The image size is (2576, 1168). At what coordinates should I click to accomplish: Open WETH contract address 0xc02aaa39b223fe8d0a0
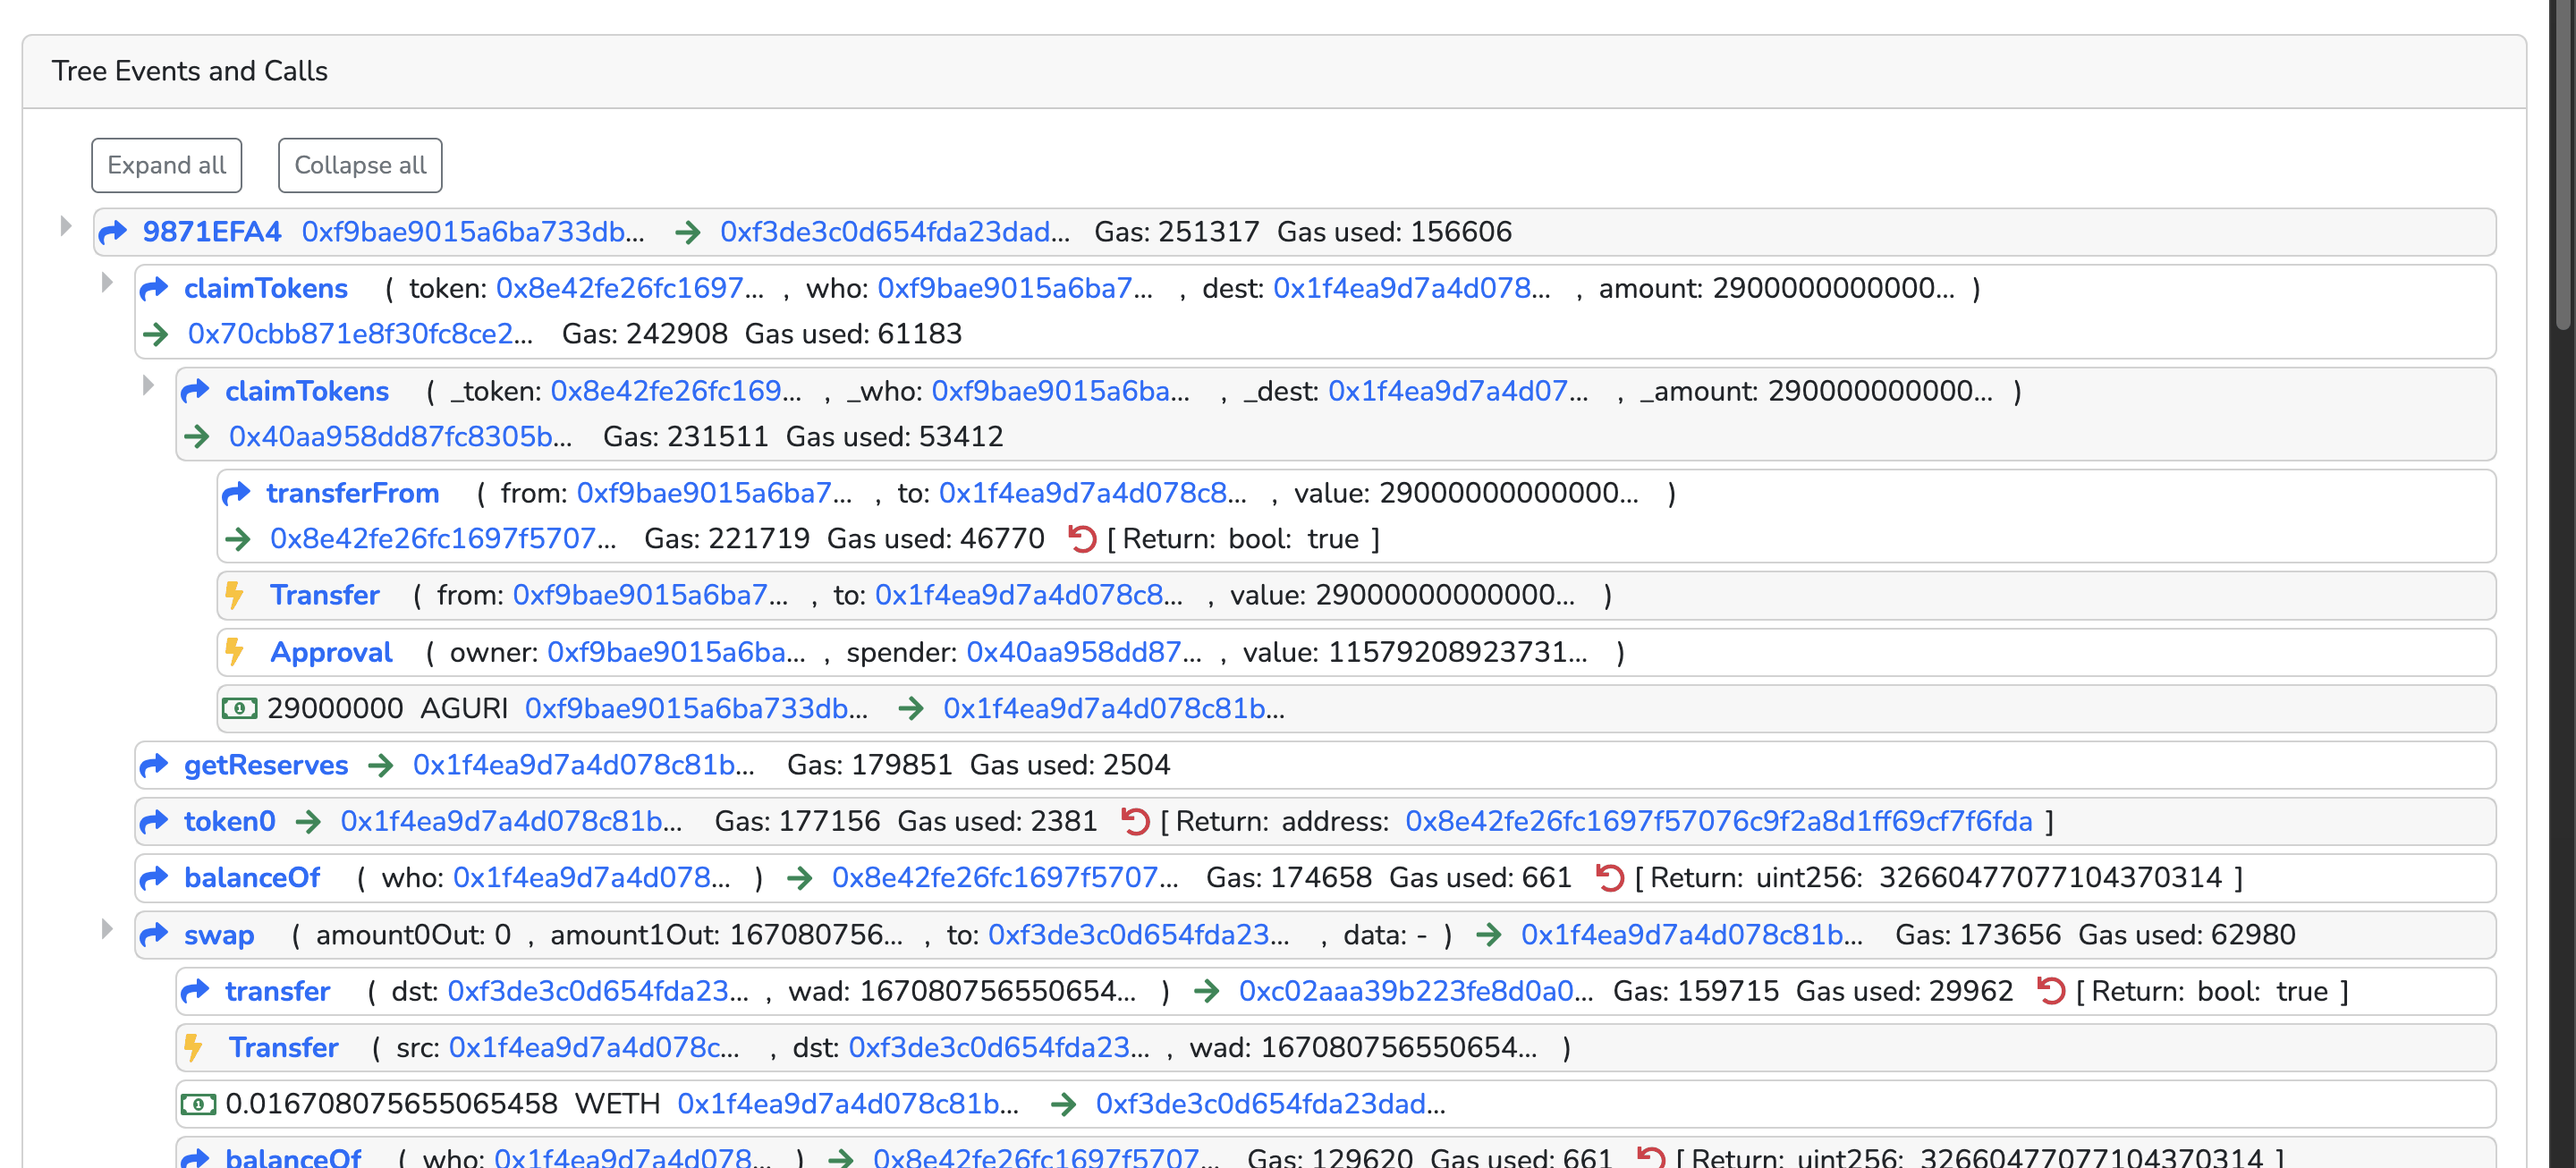tap(1416, 991)
